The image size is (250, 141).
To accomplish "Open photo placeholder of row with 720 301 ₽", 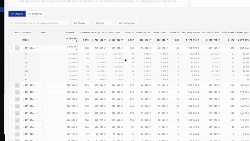I will pyautogui.click(x=17, y=113).
